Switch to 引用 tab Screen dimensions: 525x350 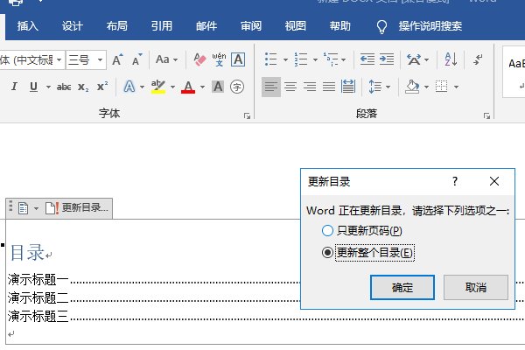pyautogui.click(x=162, y=25)
